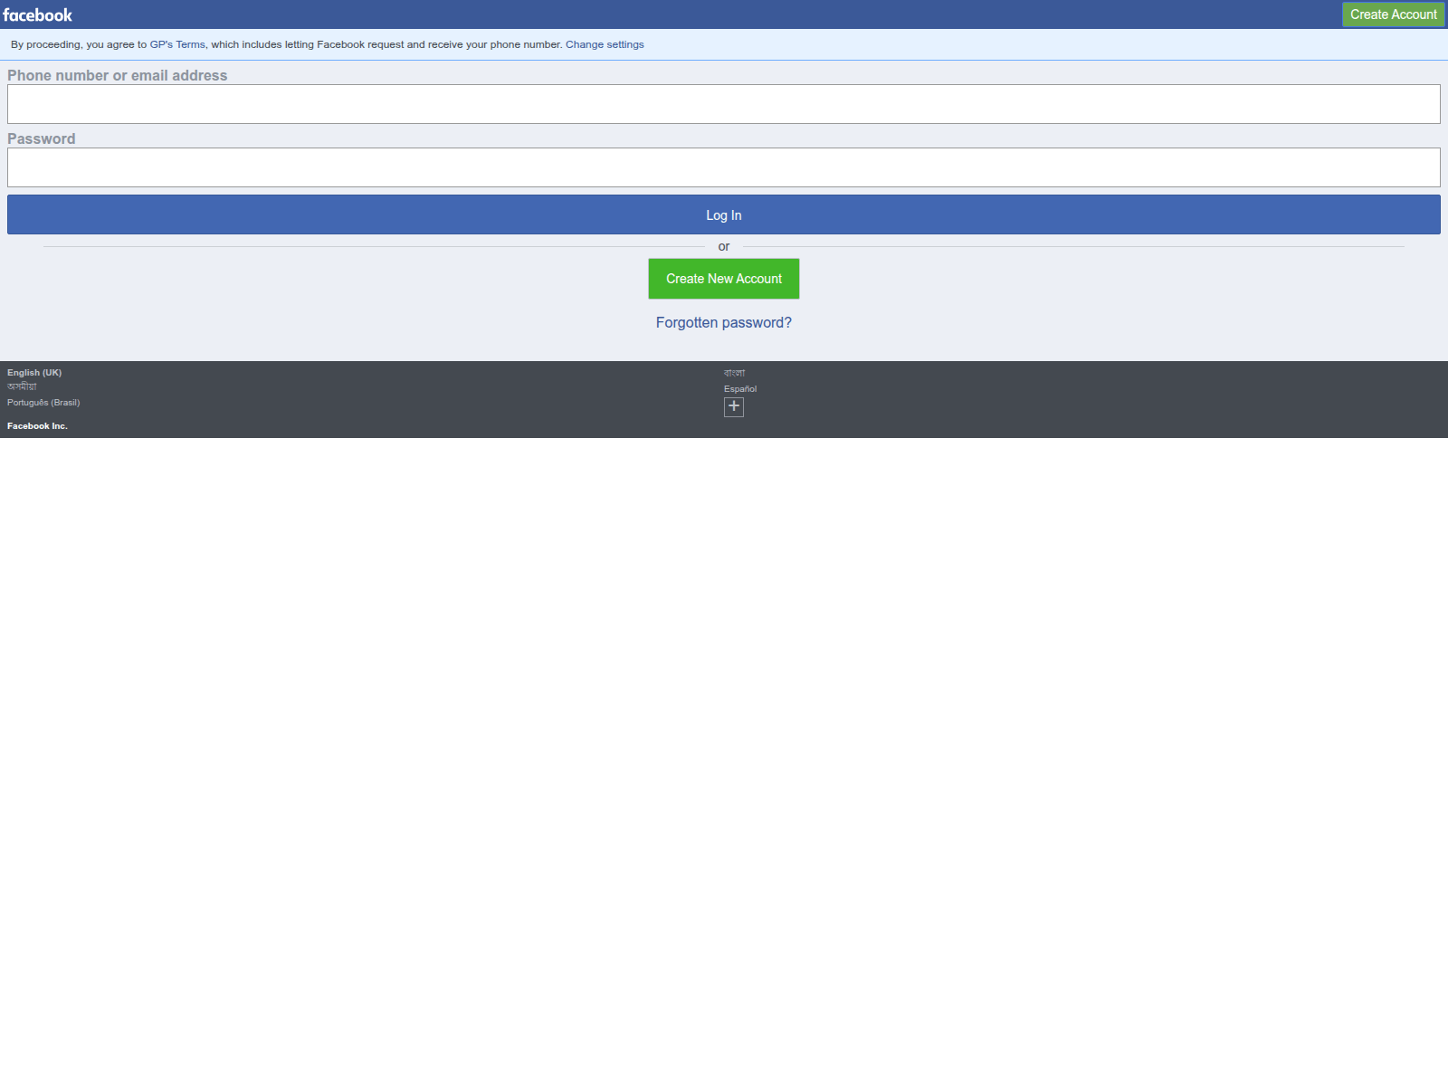Select Español language
Image resolution: width=1448 pixels, height=1086 pixels.
740,389
